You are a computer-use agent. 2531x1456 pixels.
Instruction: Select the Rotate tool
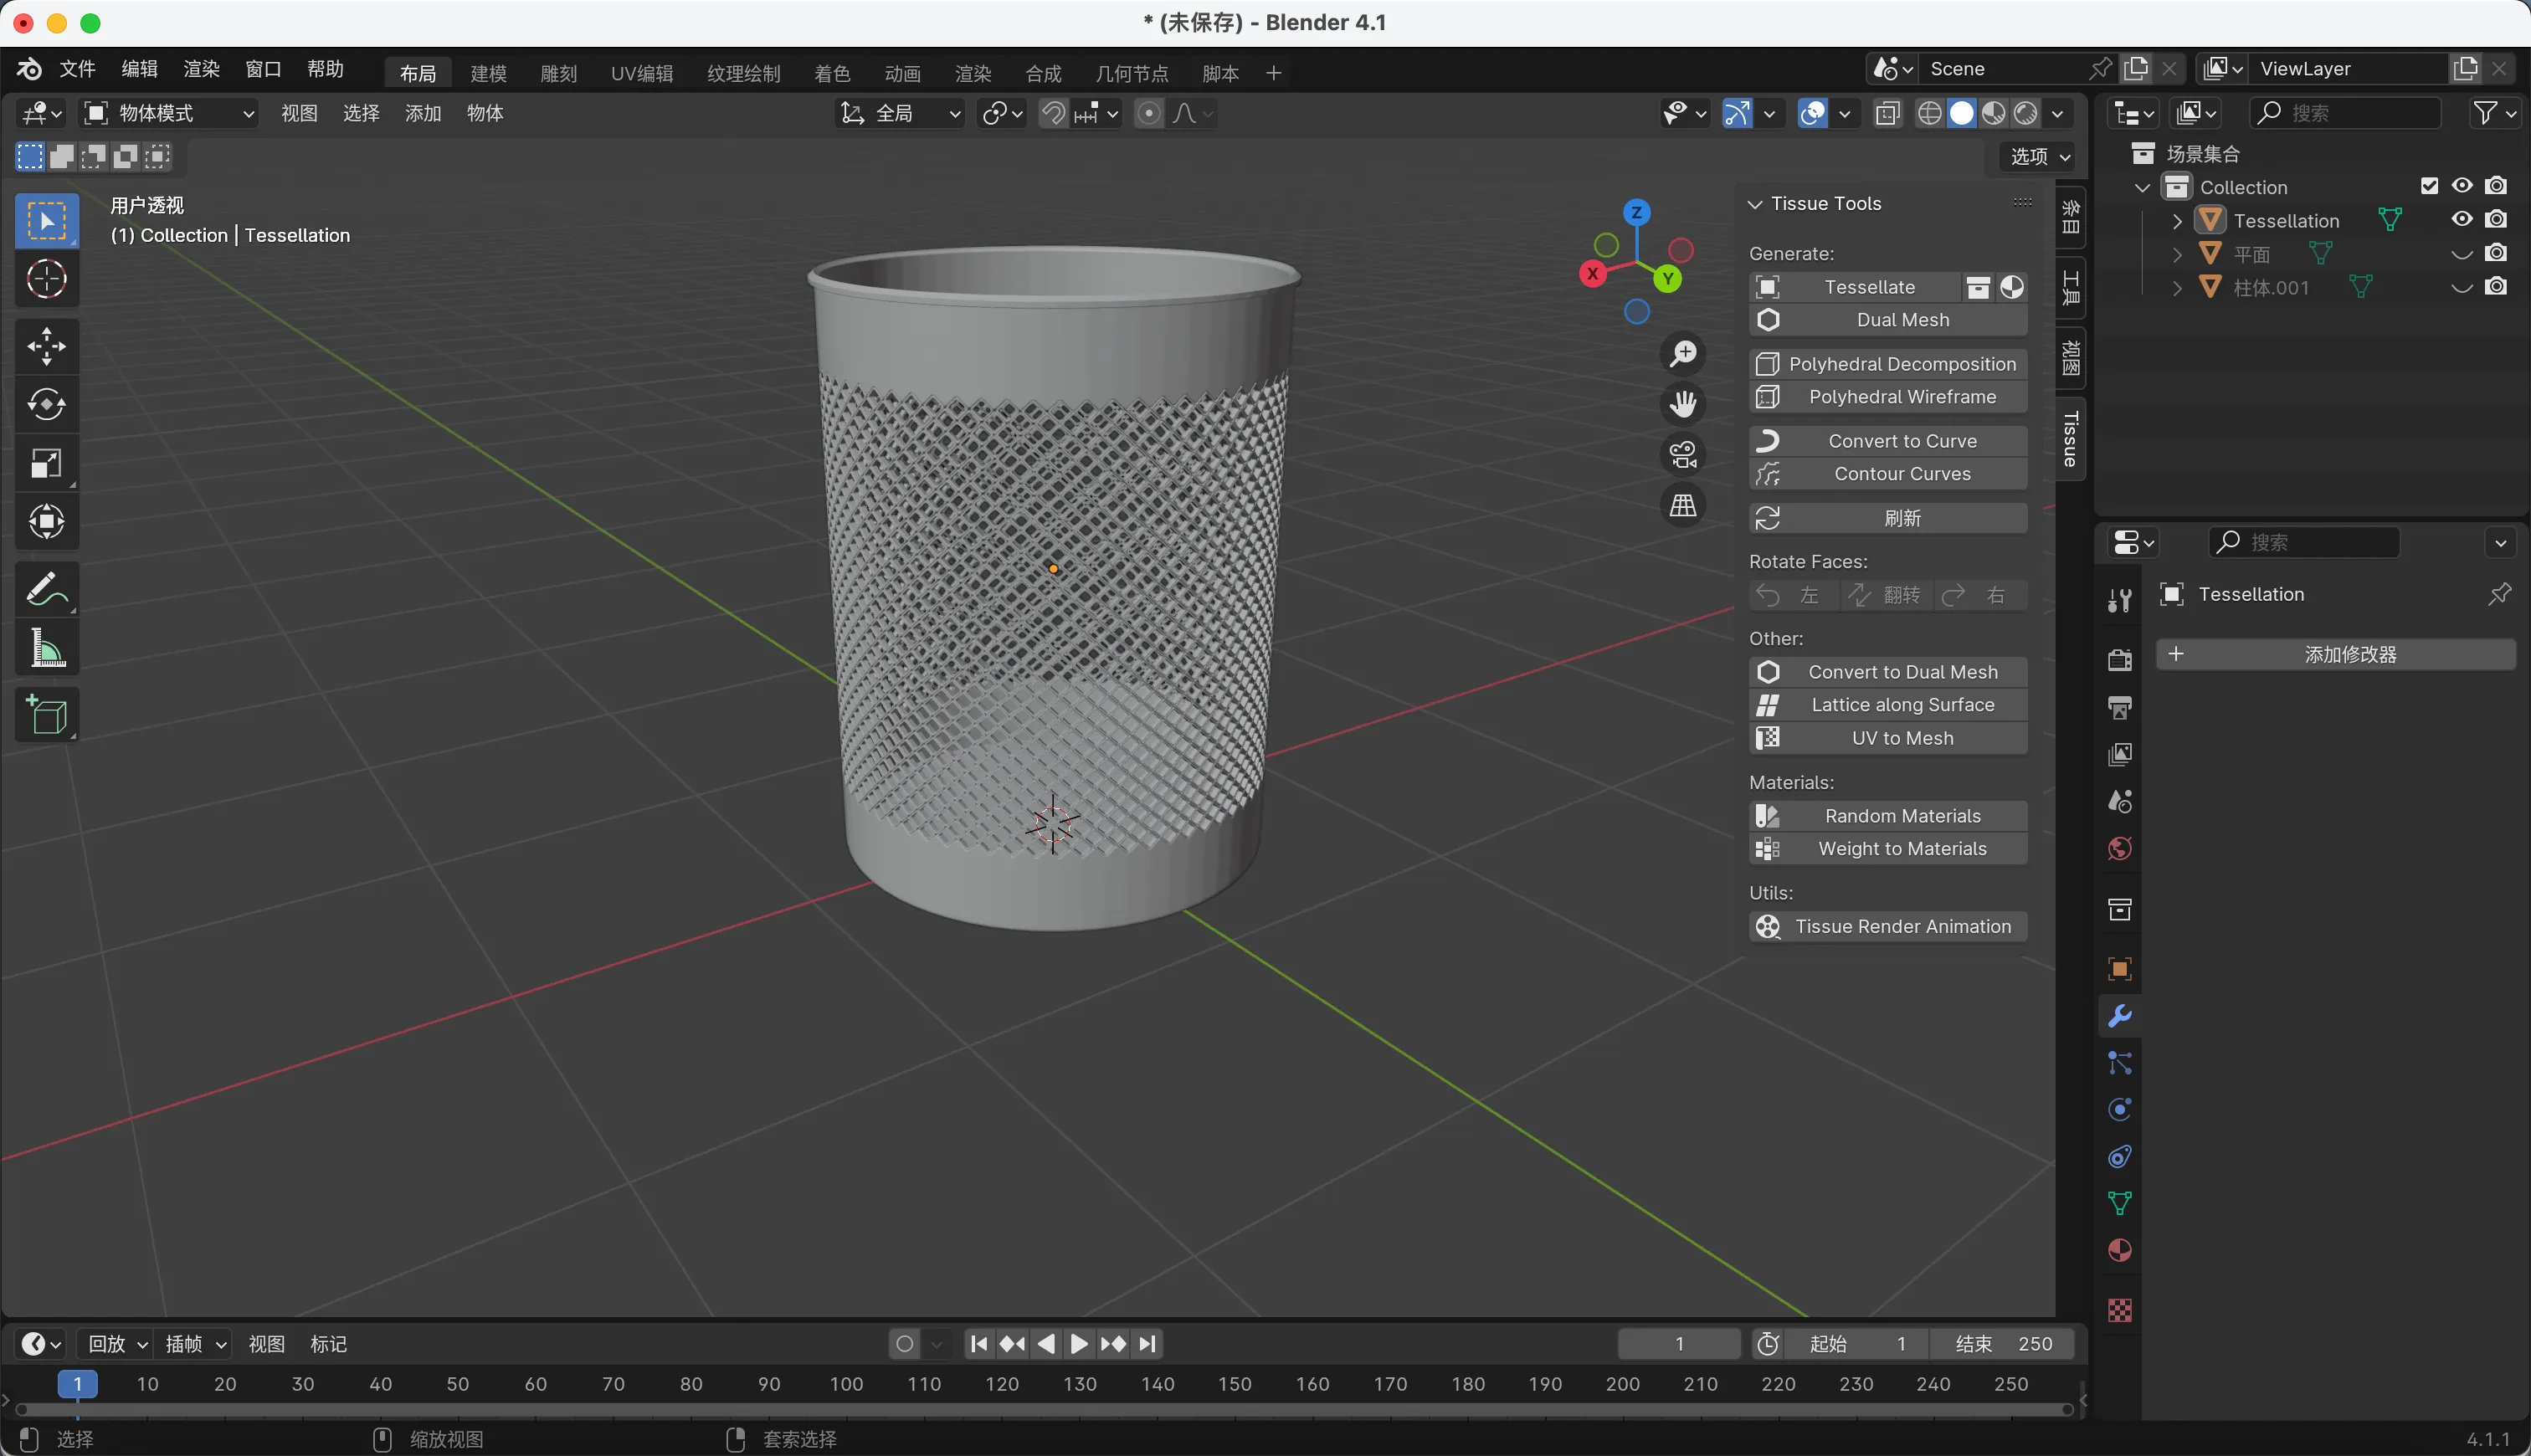click(46, 404)
